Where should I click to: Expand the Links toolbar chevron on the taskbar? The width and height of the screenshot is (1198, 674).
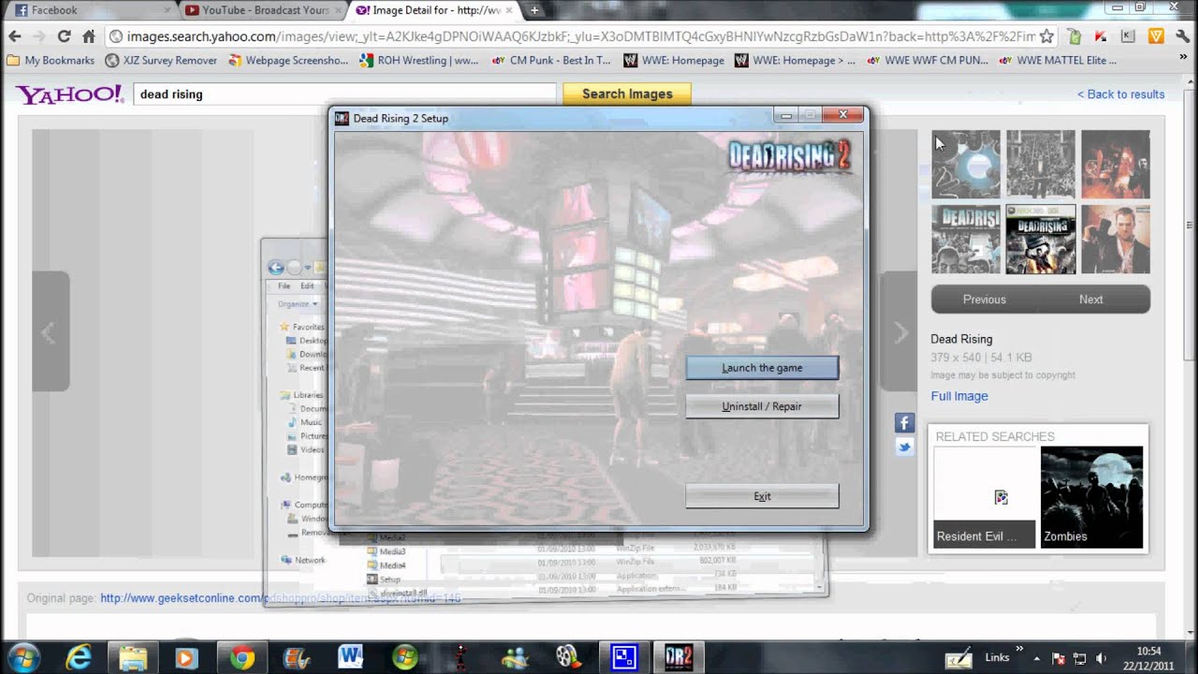[x=1020, y=648]
